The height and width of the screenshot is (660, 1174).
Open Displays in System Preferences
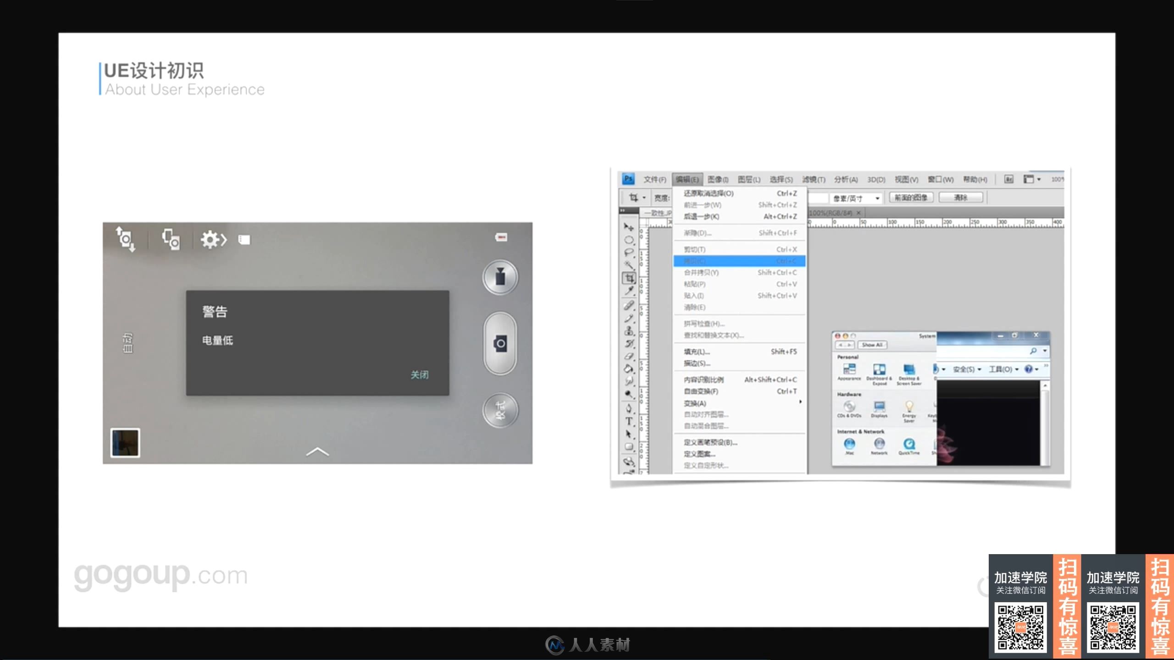click(879, 409)
